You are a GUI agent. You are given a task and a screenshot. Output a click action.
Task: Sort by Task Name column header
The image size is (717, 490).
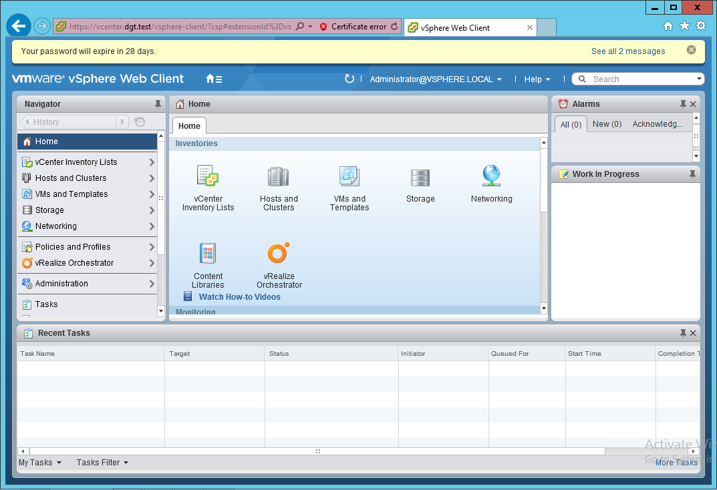coord(90,353)
